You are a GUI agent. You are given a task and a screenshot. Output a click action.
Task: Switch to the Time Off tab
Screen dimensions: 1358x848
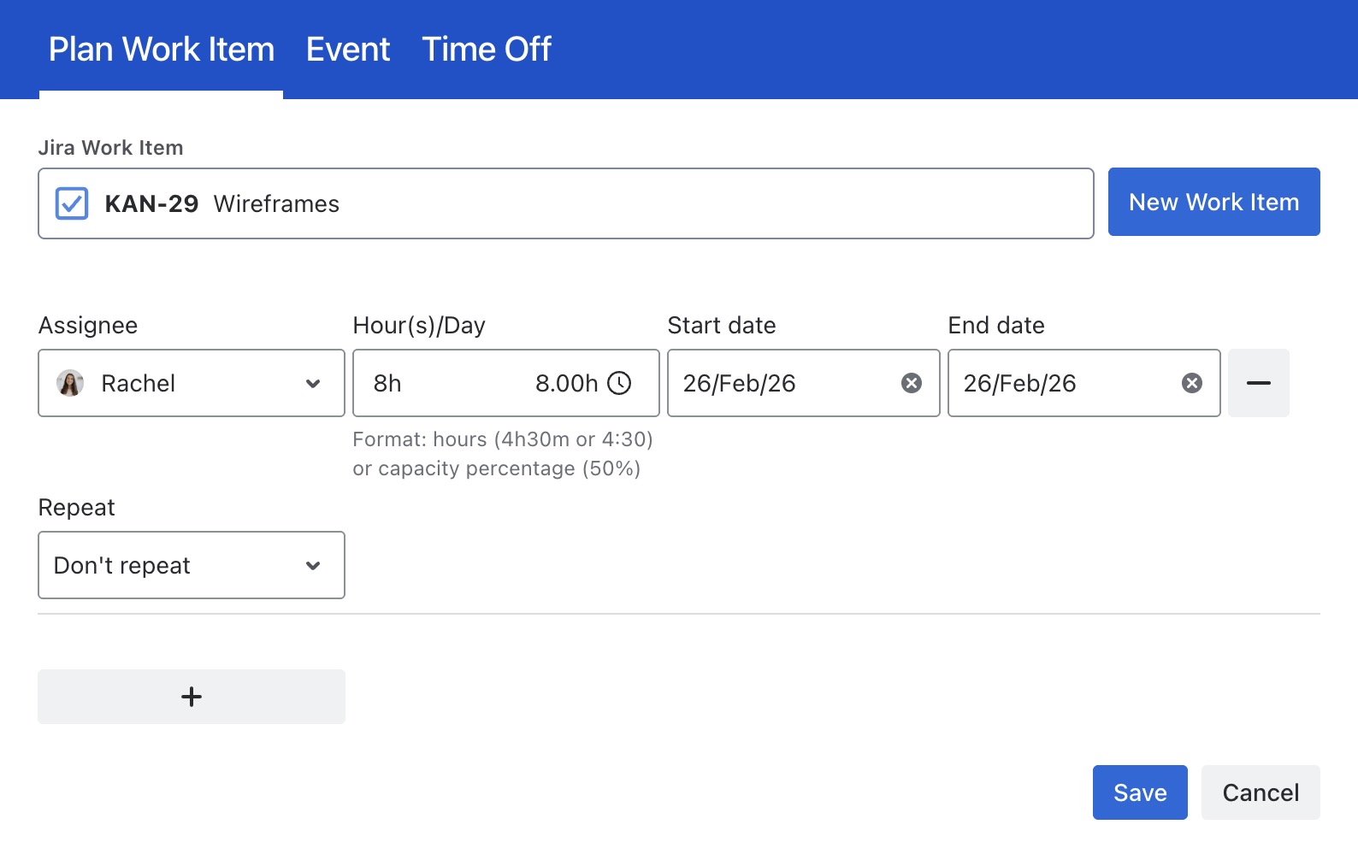487,50
